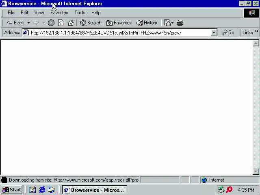Image resolution: width=260 pixels, height=195 pixels.
Task: Launch Internet Explorer from quick launch
Action: click(42, 190)
